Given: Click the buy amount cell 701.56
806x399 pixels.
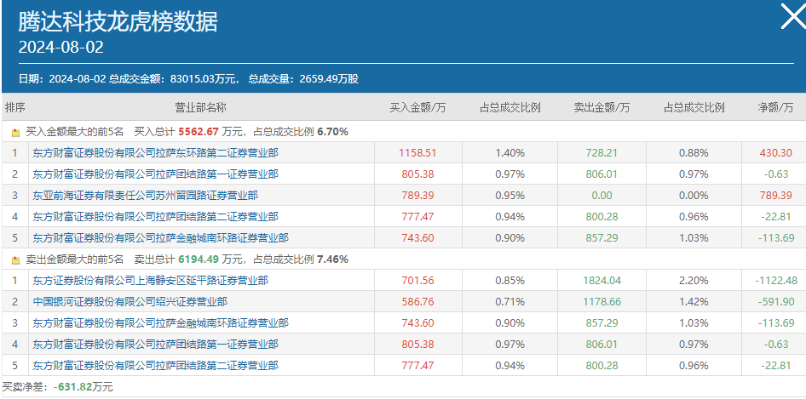Looking at the screenshot, I should click(x=417, y=281).
